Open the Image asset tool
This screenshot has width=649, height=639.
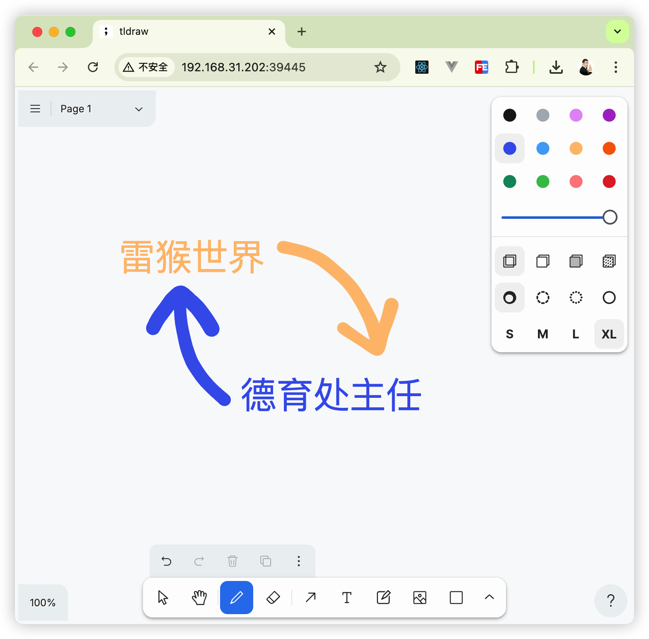[x=420, y=598]
